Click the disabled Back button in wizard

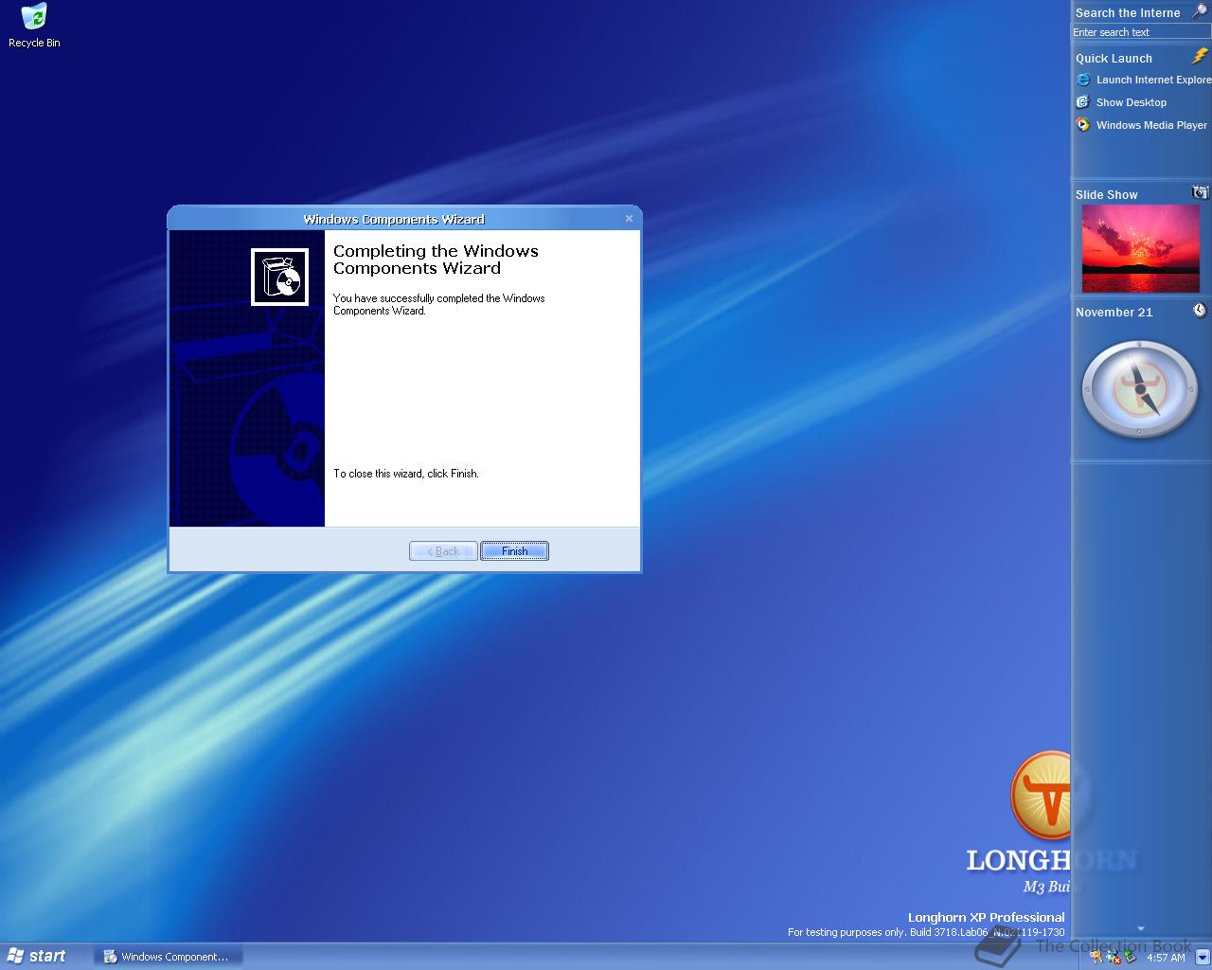click(443, 551)
